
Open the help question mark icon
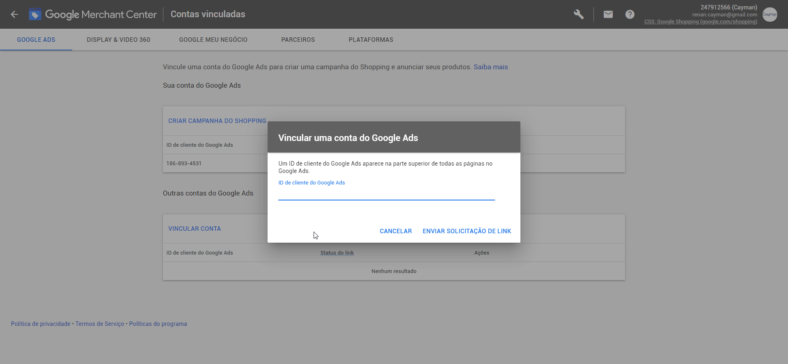pos(630,14)
